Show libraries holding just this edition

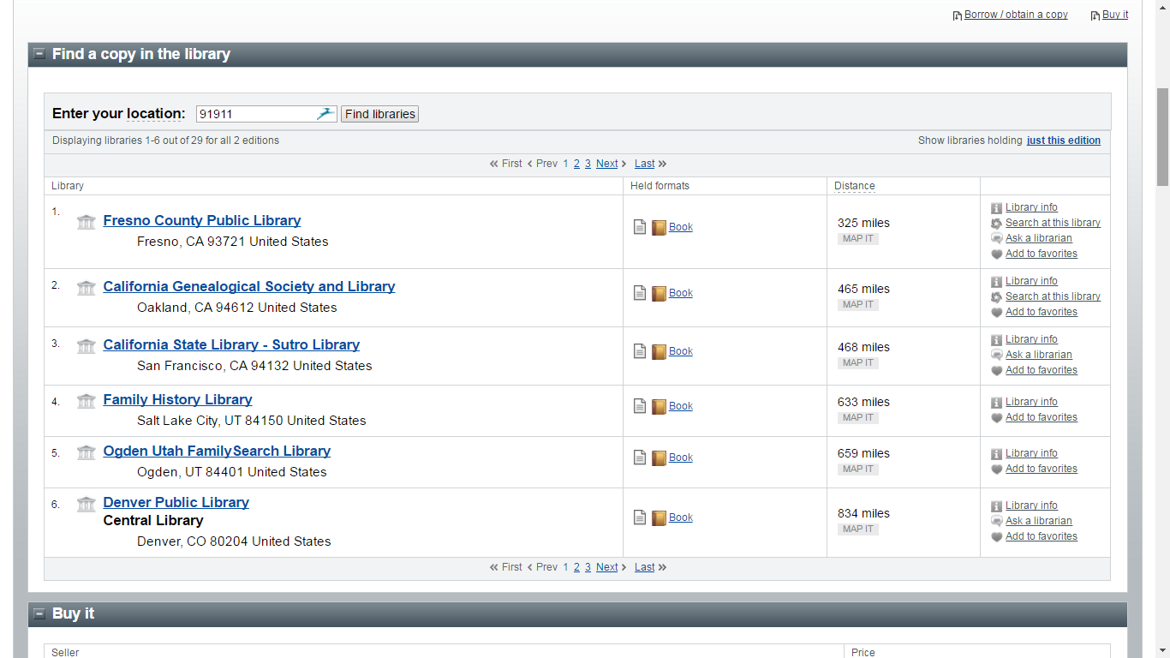[x=1063, y=140]
